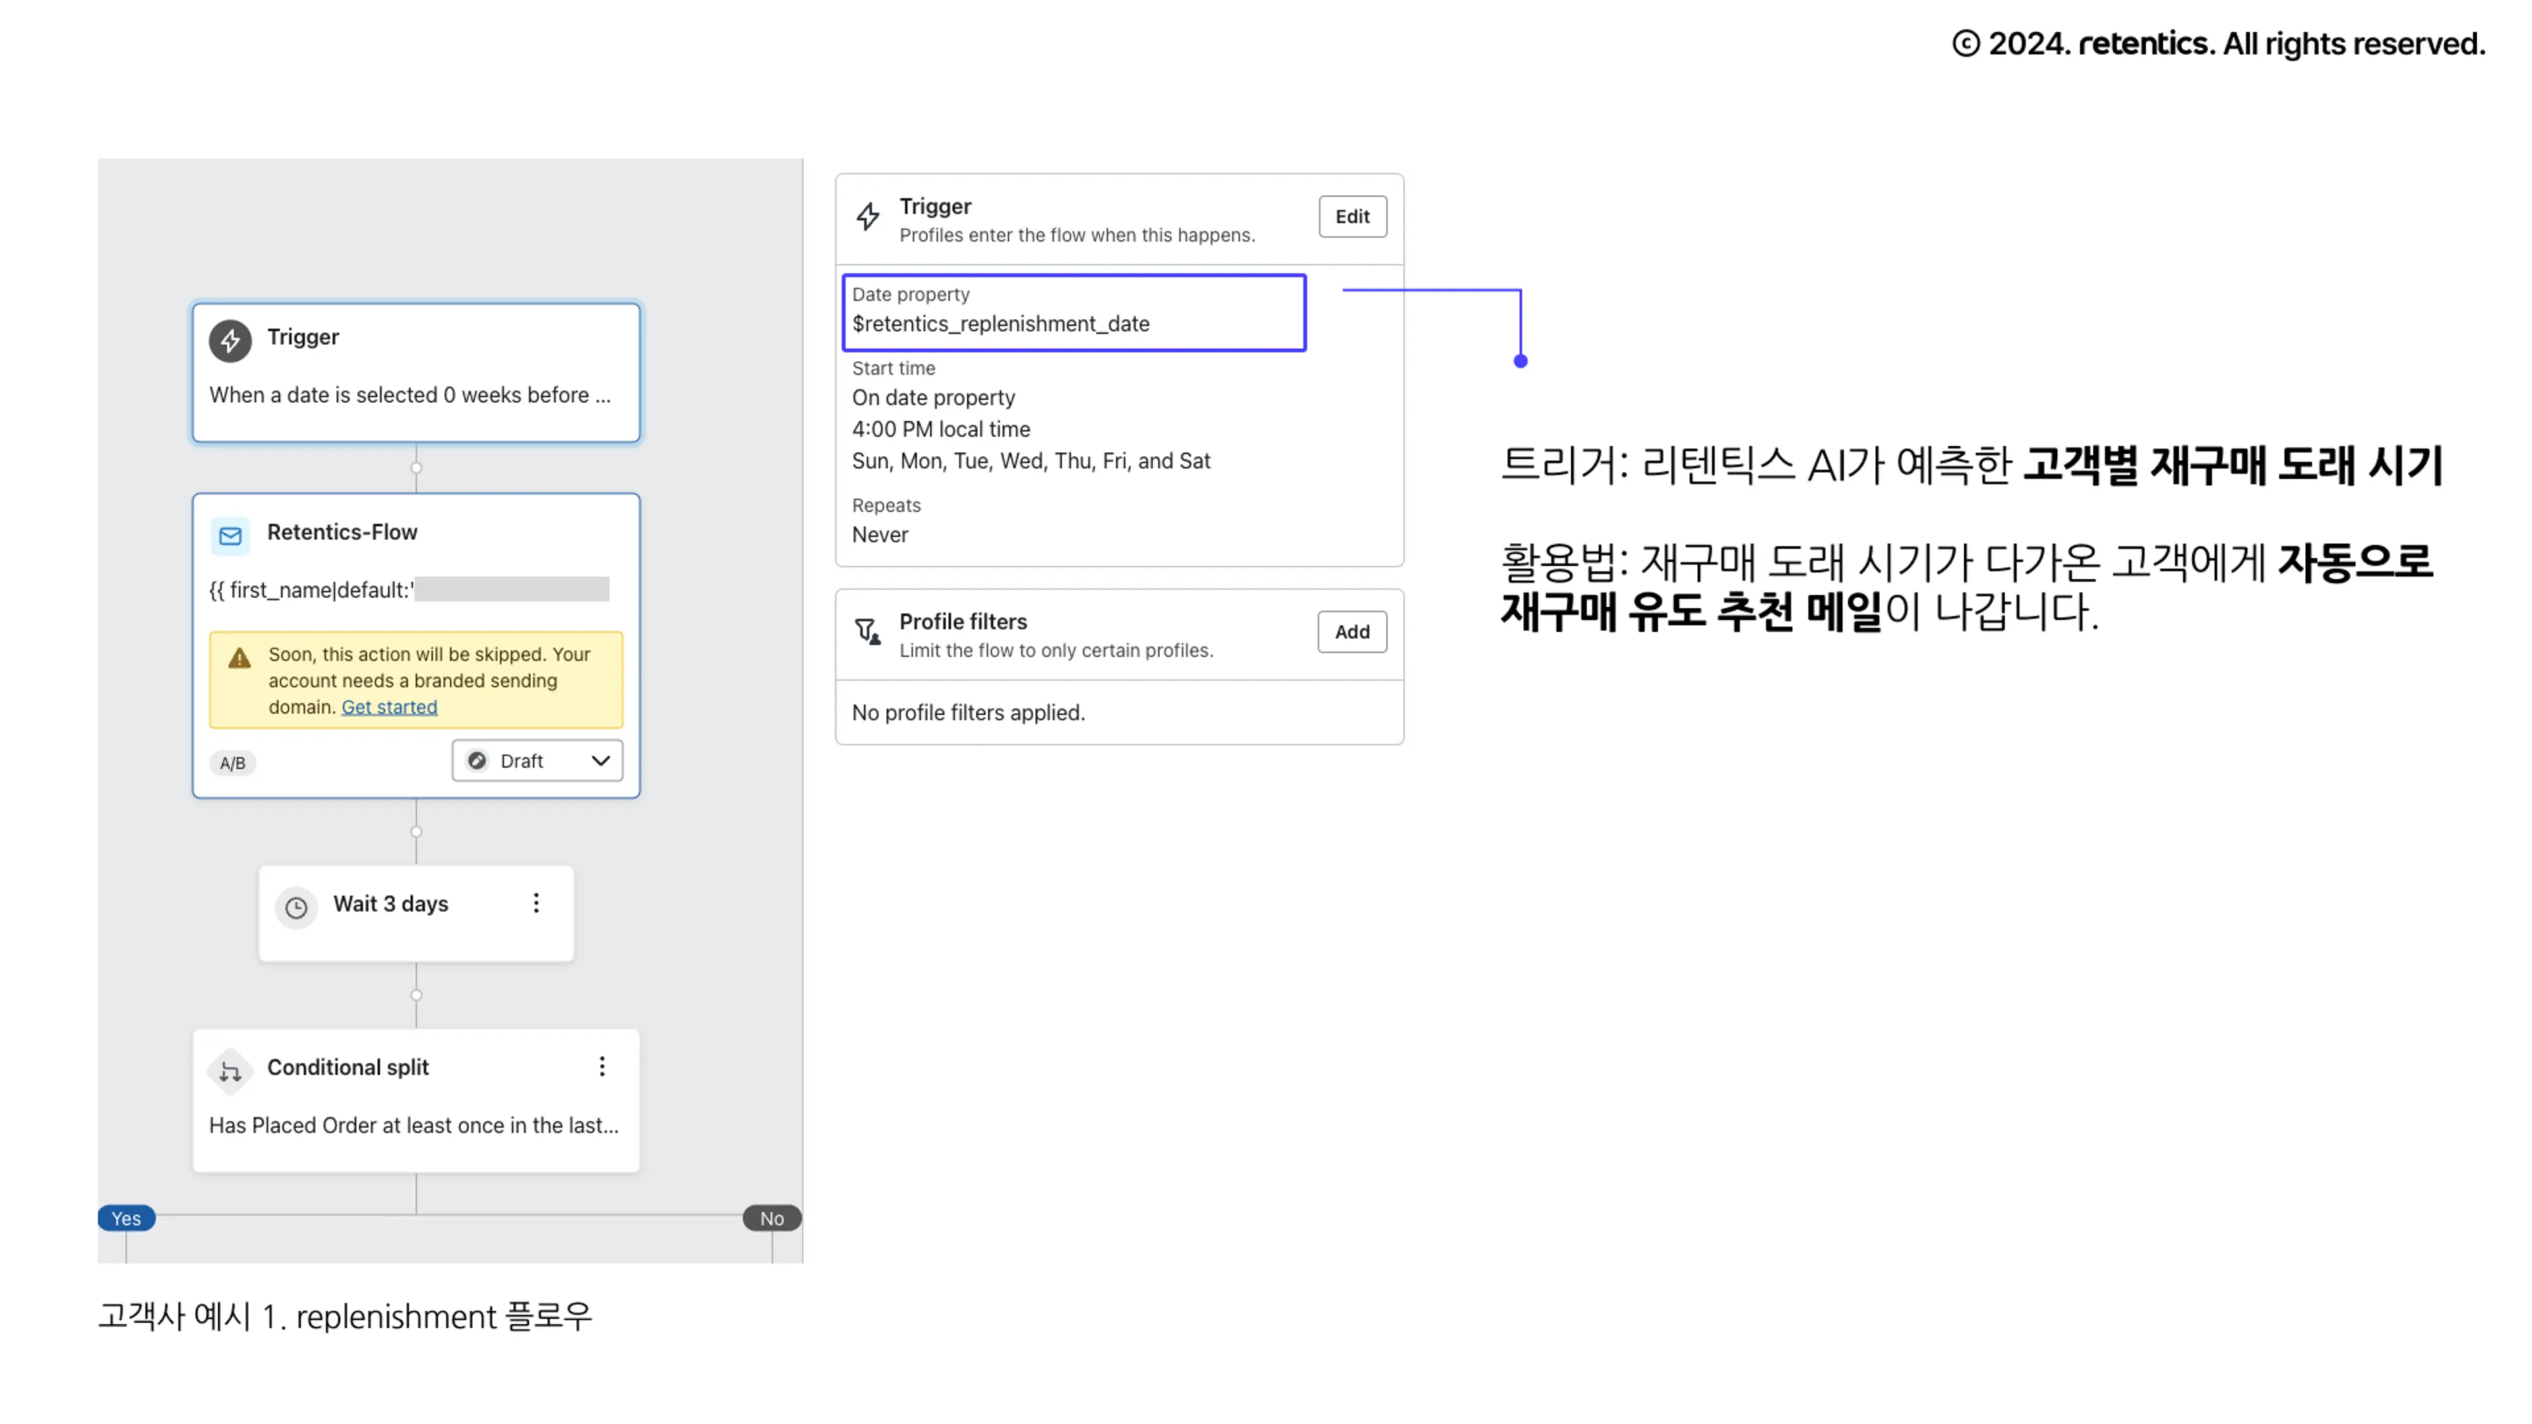Click the clock icon beside Wait 3 days
Viewport: 2532px width, 1424px height.
[x=296, y=907]
